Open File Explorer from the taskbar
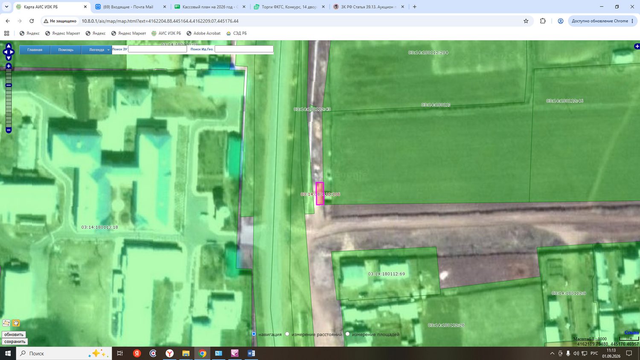Screen dimensions: 640x360 click(186, 353)
